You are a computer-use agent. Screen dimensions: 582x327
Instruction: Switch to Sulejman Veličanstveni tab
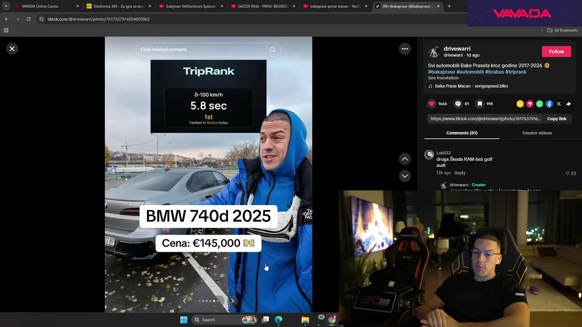click(191, 6)
